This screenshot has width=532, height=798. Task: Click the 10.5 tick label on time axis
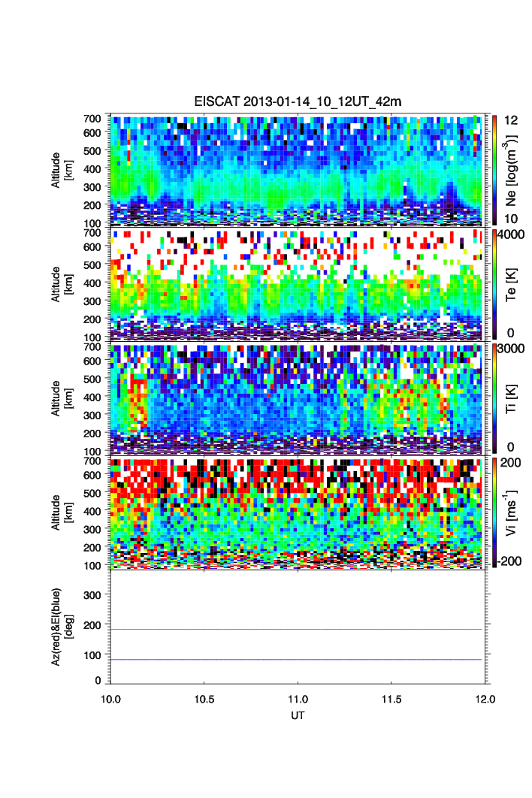click(x=204, y=700)
